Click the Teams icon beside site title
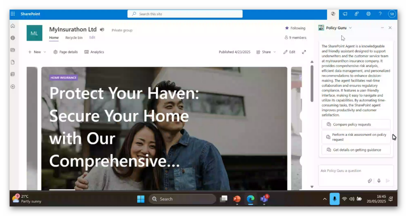 point(102,30)
